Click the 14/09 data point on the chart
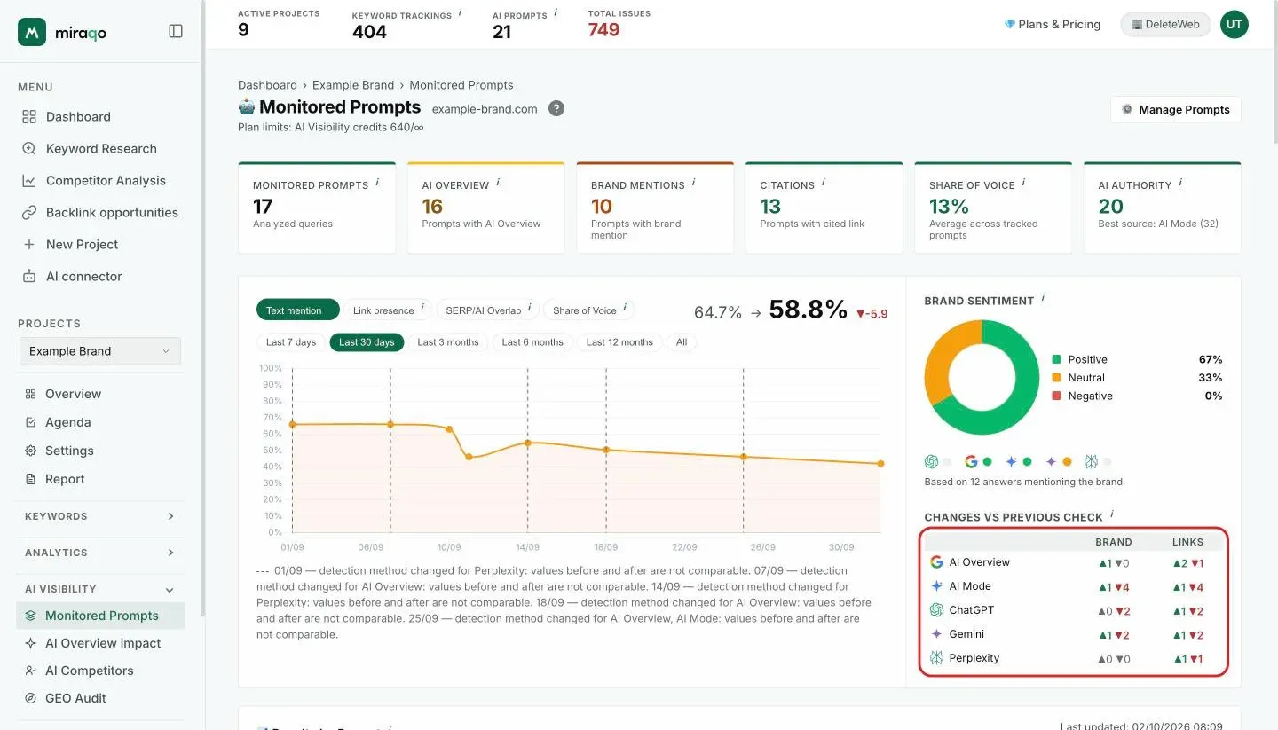This screenshot has height=730, width=1278. pyautogui.click(x=528, y=443)
